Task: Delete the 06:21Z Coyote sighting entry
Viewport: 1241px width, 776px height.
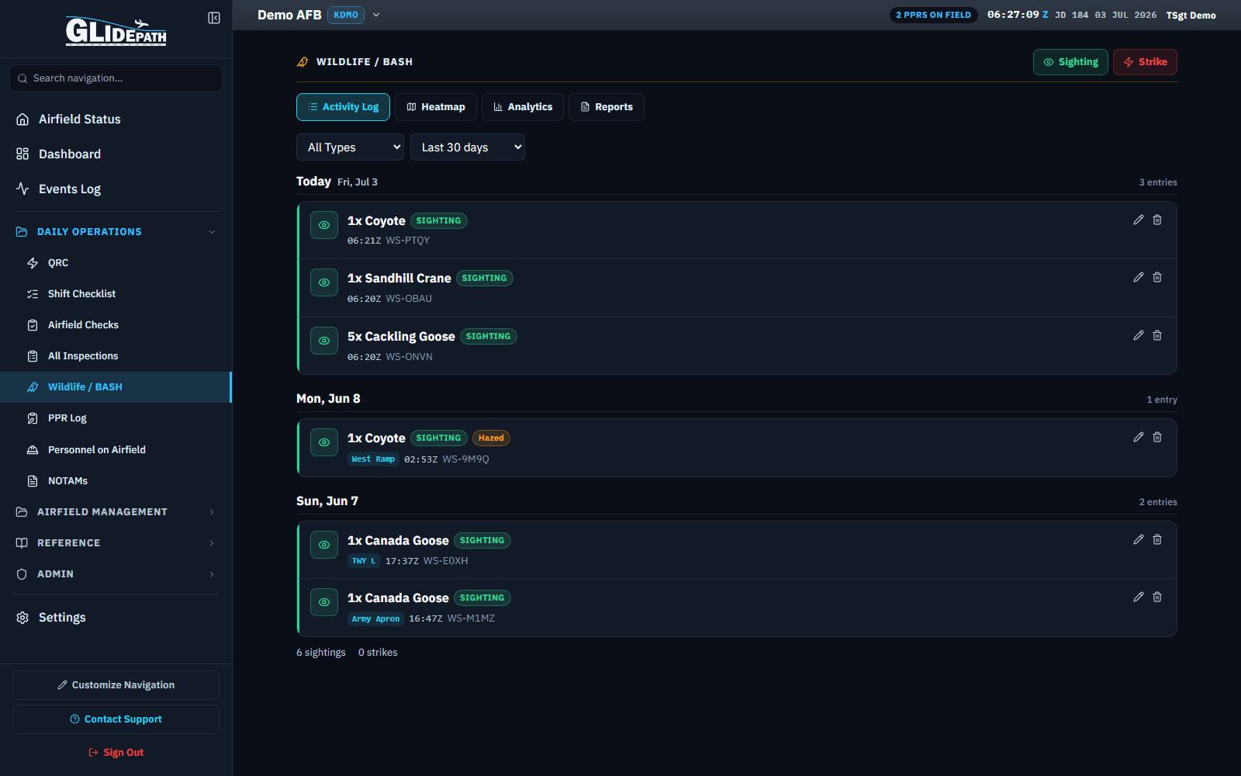Action: pos(1157,220)
